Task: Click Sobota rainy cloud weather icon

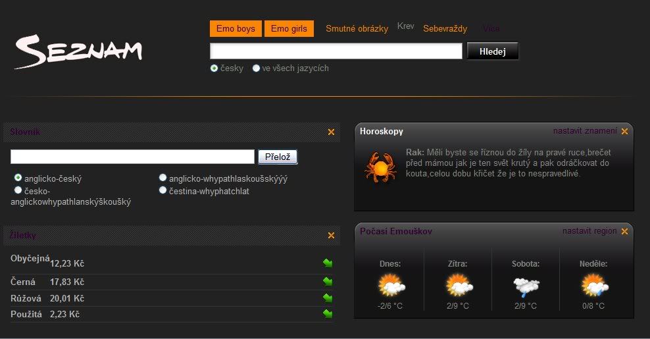Action: (526, 286)
